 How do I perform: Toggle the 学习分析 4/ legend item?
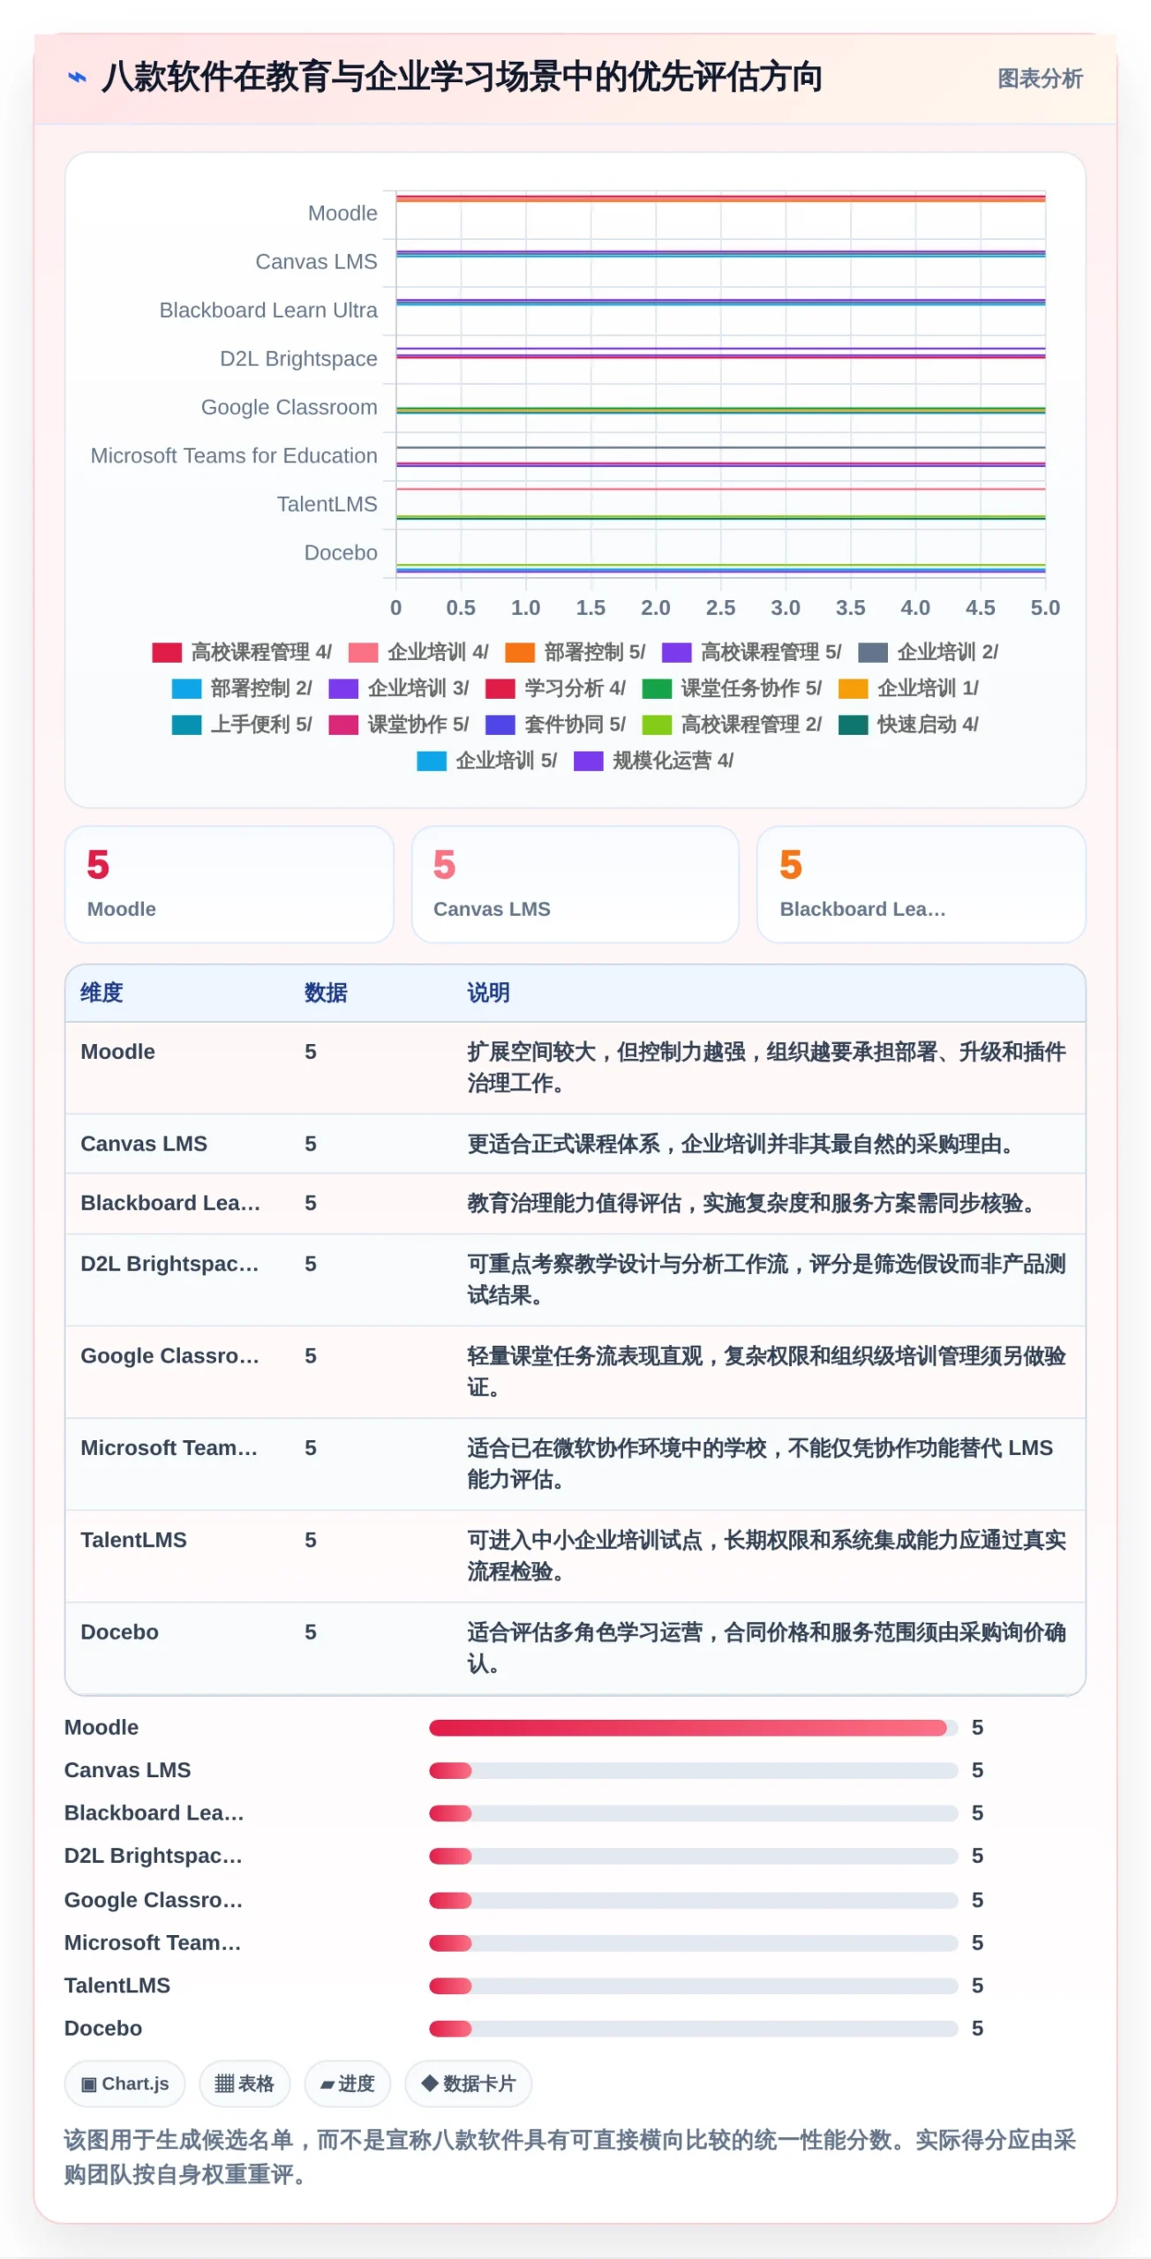pyautogui.click(x=556, y=688)
